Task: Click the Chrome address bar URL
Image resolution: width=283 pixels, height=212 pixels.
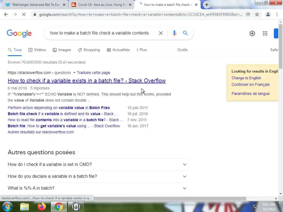Action: 141,14
